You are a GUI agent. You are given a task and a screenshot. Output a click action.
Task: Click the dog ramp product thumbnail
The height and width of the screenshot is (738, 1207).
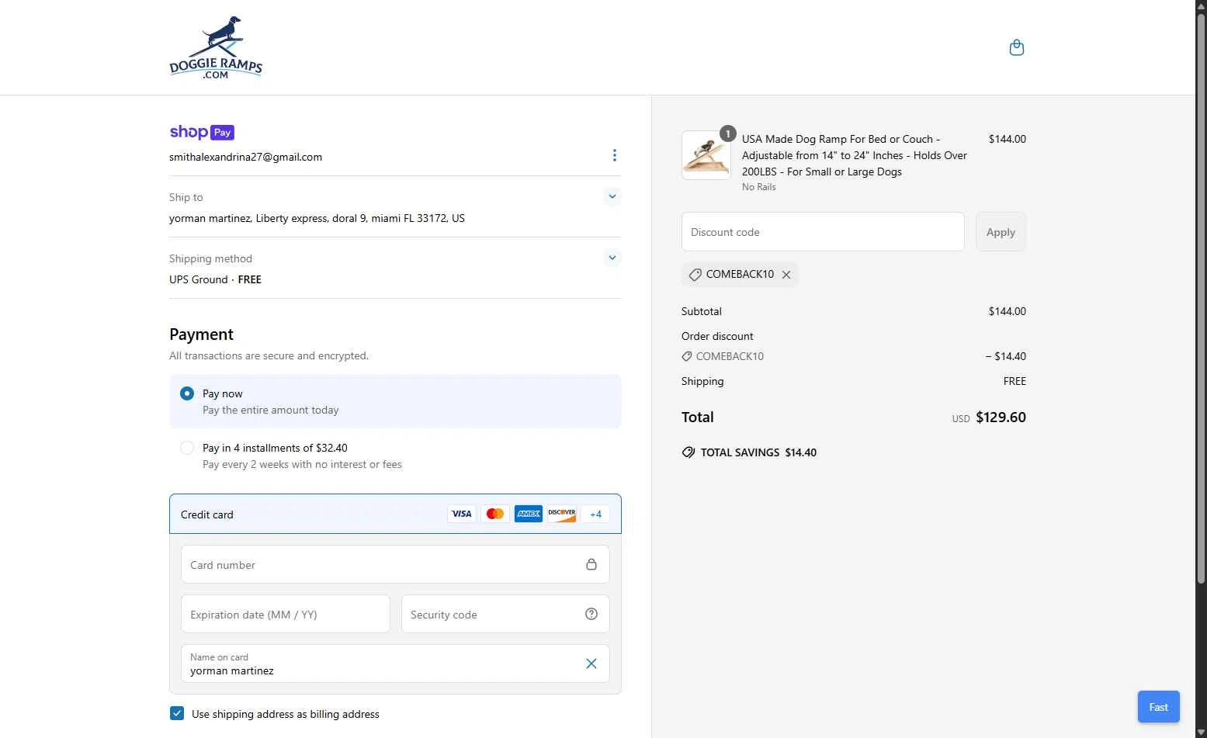point(706,155)
